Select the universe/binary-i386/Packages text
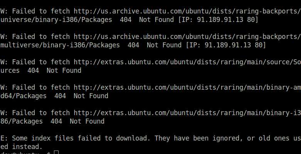 click(x=56, y=20)
